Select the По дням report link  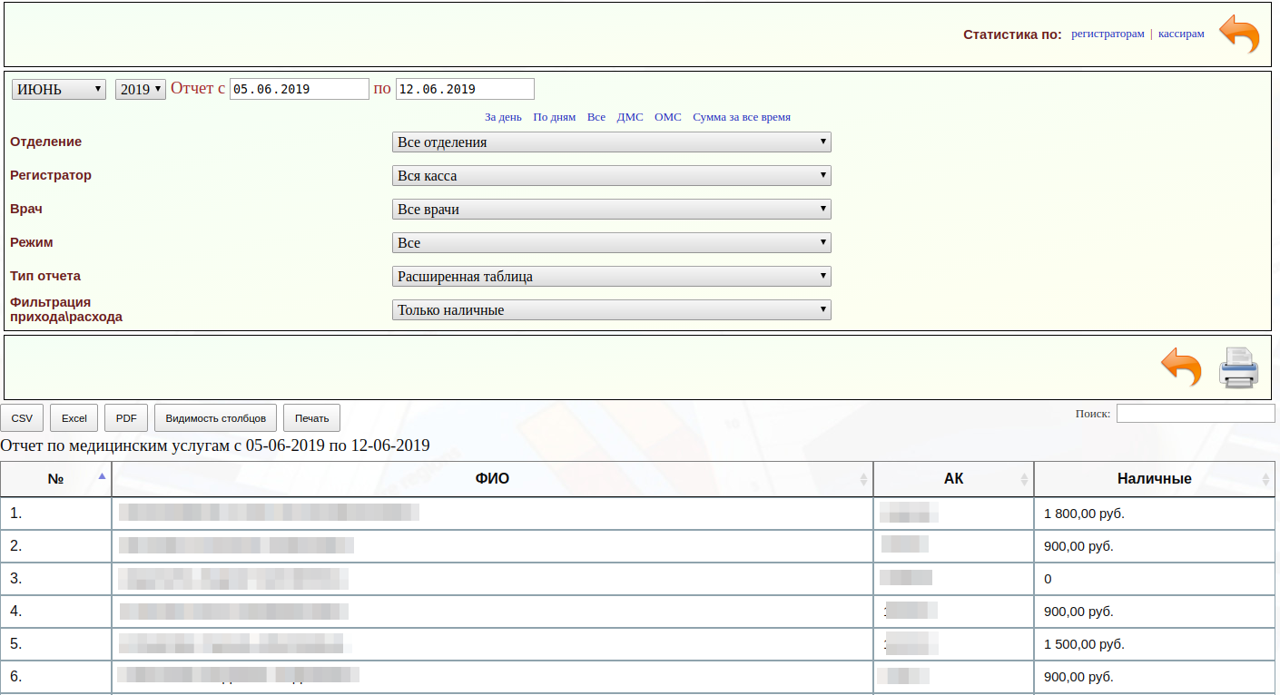pos(554,117)
